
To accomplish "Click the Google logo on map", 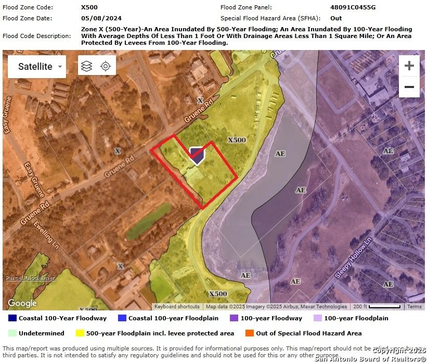I will [x=22, y=303].
